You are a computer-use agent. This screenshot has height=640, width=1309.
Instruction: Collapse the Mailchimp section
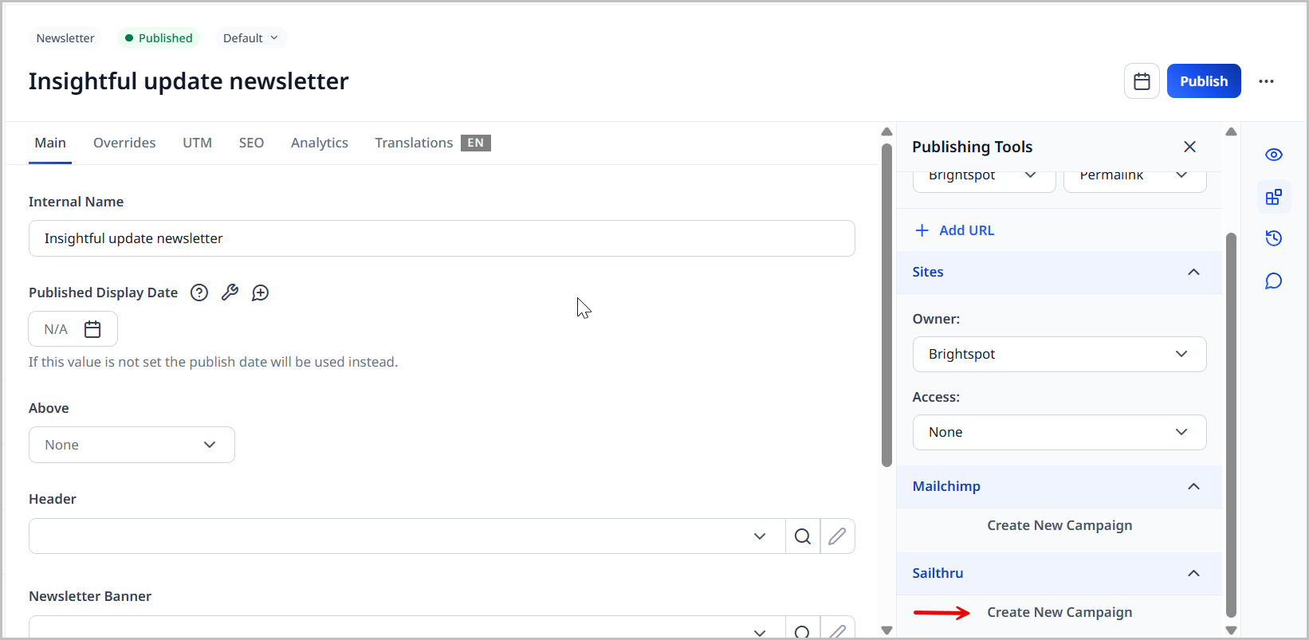point(1193,486)
